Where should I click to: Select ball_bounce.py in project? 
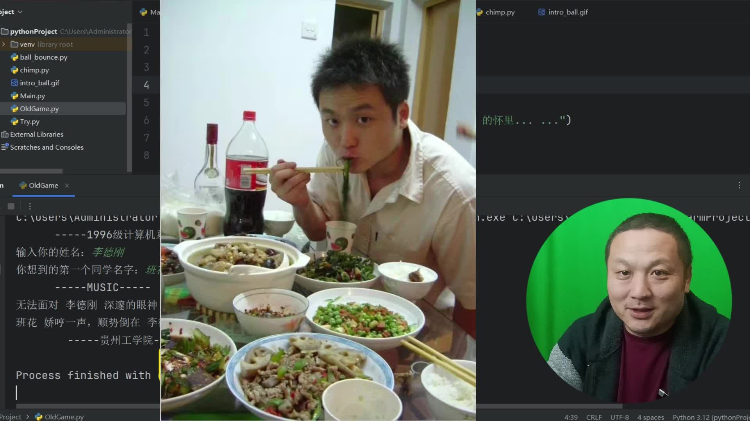pyautogui.click(x=44, y=57)
